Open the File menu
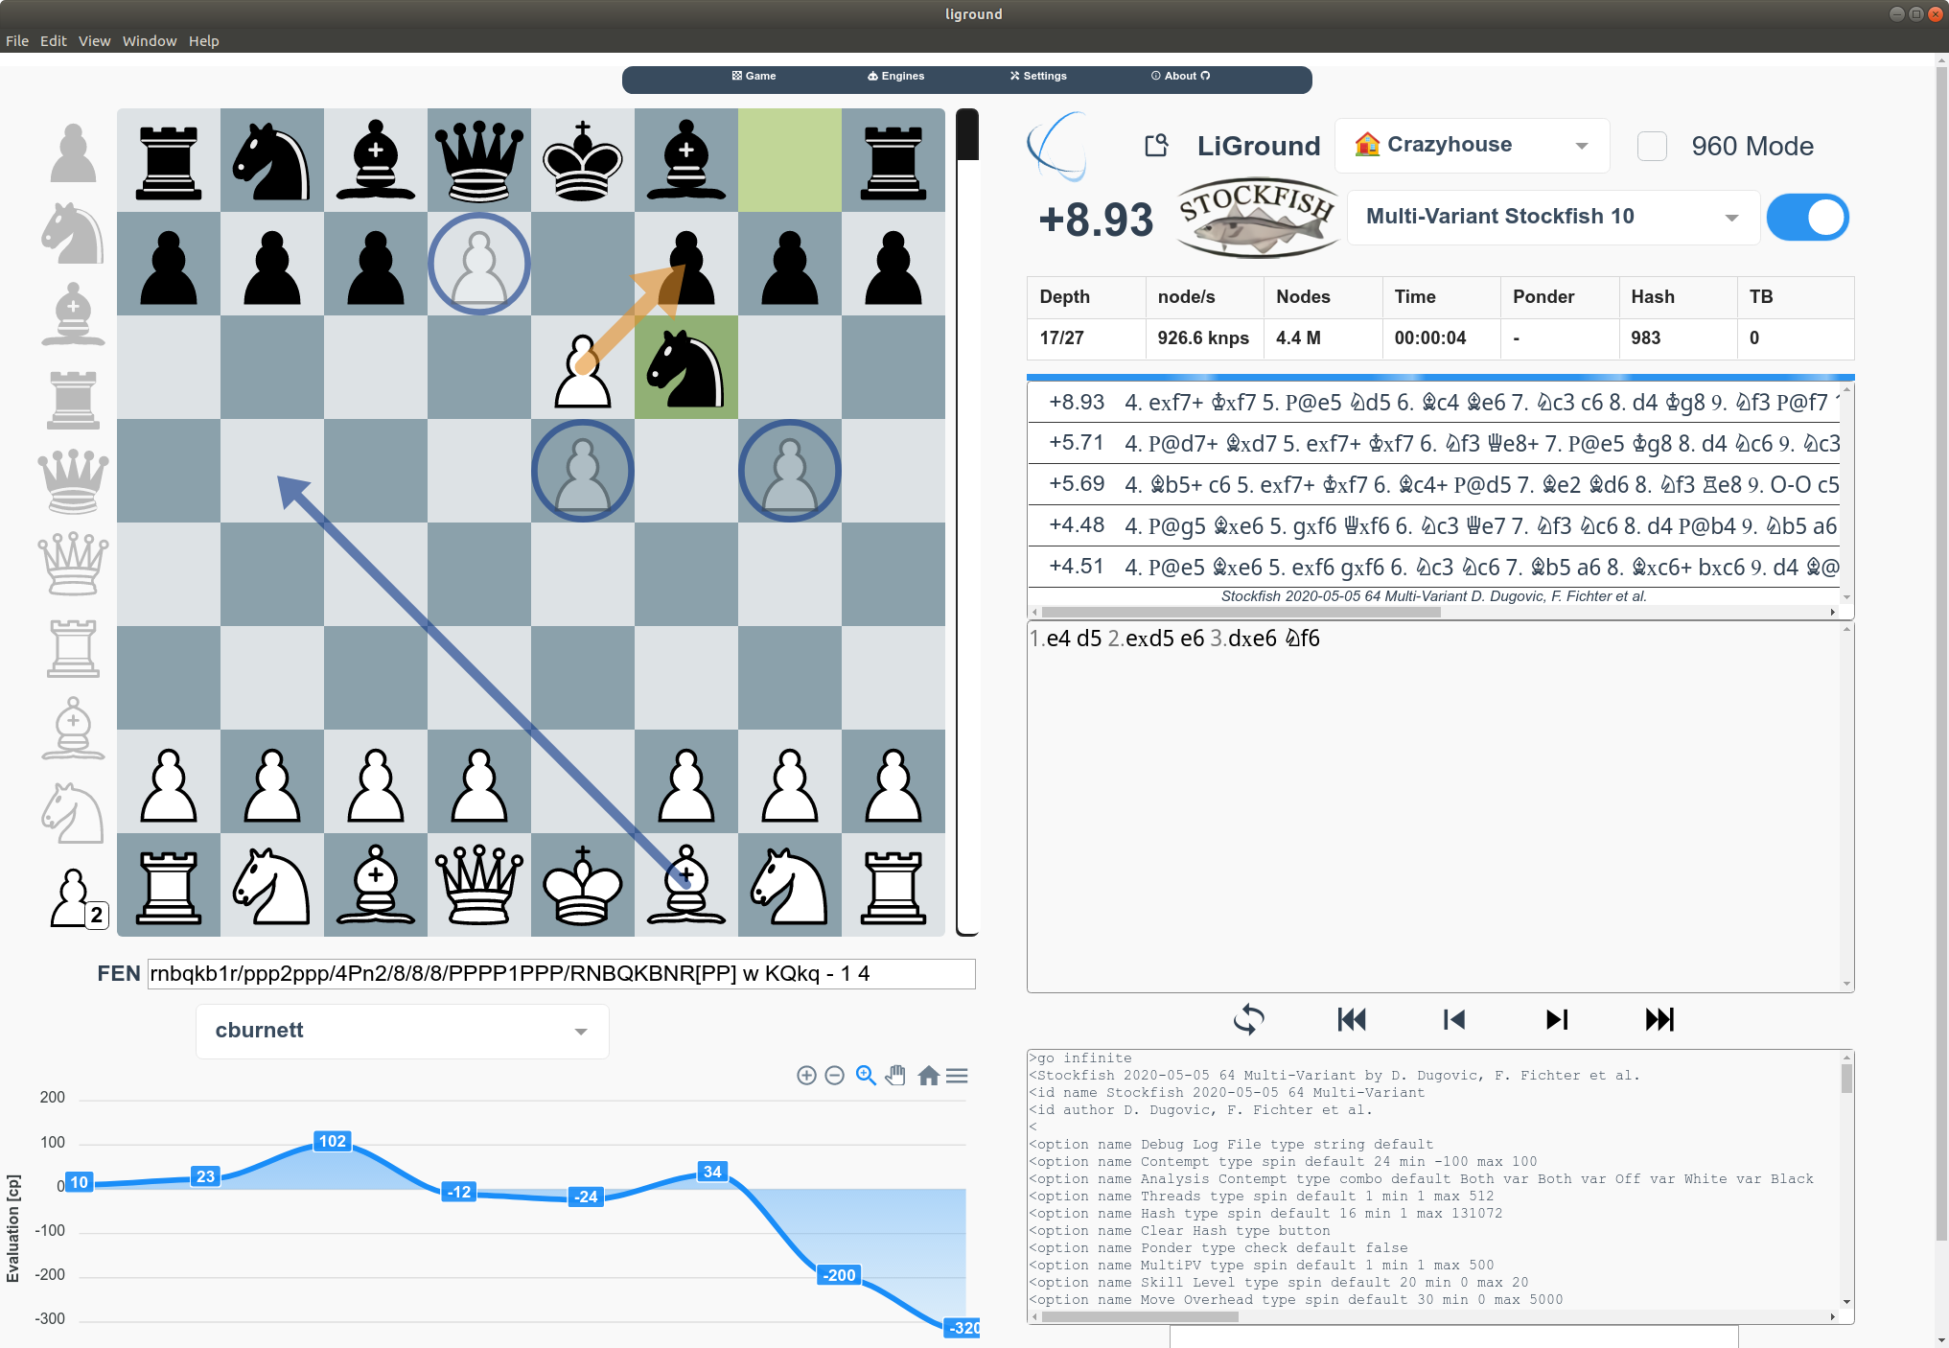Image resolution: width=1949 pixels, height=1348 pixels. tap(17, 41)
